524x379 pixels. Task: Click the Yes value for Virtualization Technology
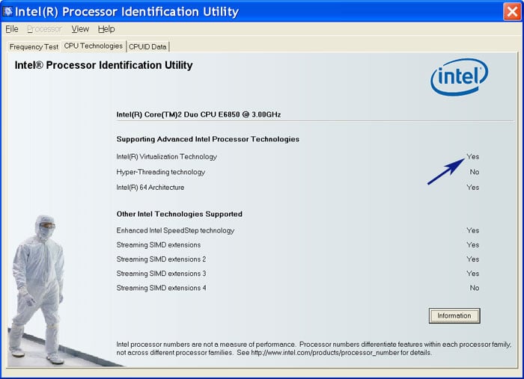[473, 156]
